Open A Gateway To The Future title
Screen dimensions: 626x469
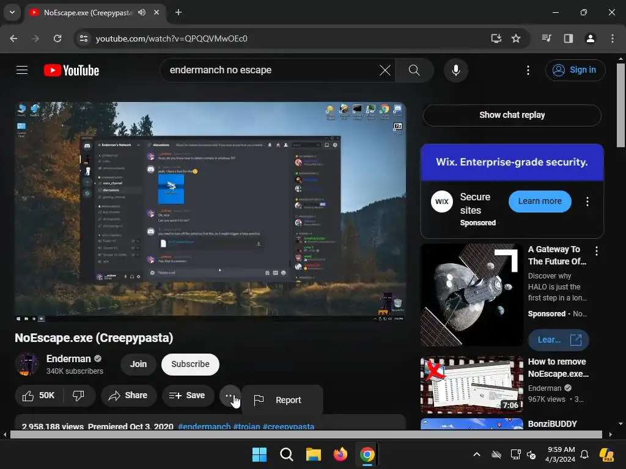556,255
